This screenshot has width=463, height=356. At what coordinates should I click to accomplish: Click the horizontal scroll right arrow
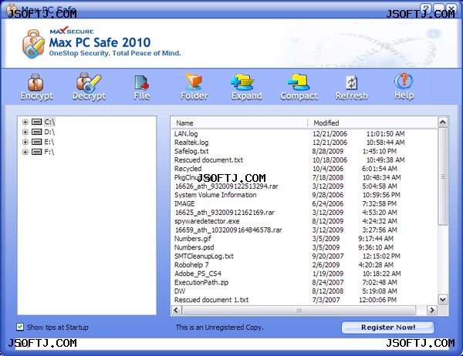click(x=431, y=310)
